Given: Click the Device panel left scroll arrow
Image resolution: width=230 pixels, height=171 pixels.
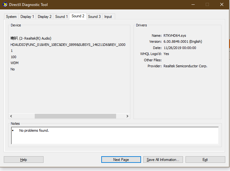Looking at the screenshot, I should (11, 116).
